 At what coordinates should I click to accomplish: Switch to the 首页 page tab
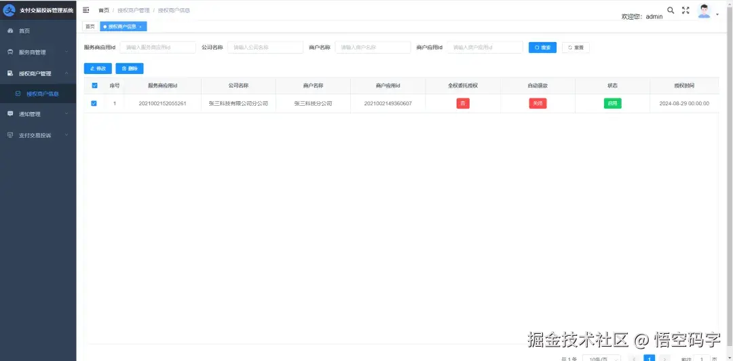90,26
